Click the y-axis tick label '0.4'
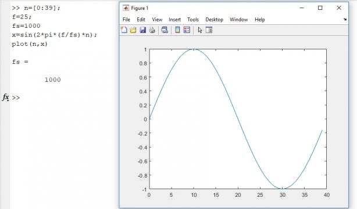 pyautogui.click(x=143, y=91)
